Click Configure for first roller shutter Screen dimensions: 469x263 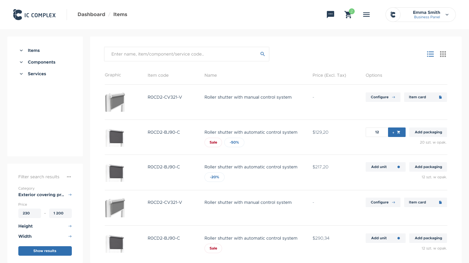[x=383, y=97]
